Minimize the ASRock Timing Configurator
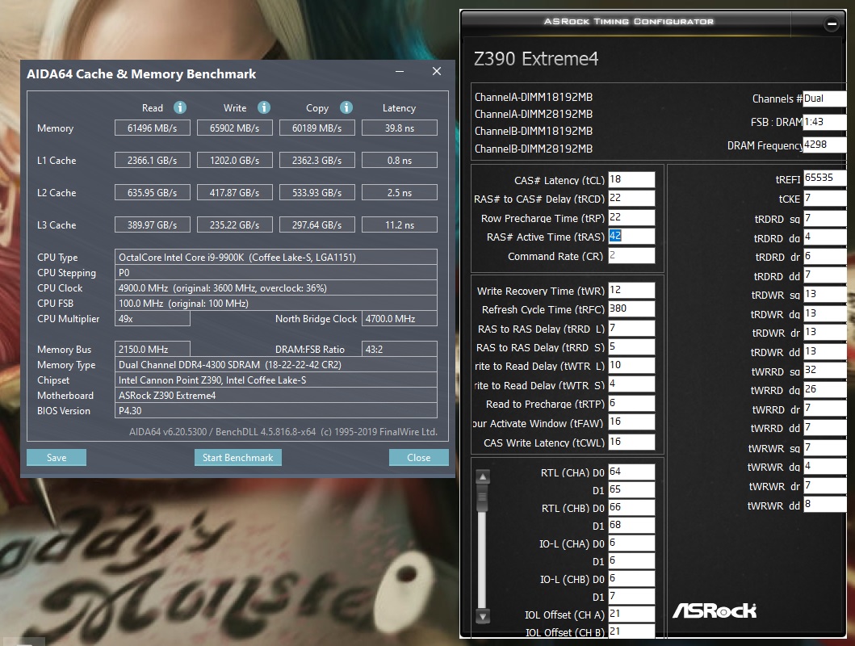The height and width of the screenshot is (646, 855). tap(832, 23)
